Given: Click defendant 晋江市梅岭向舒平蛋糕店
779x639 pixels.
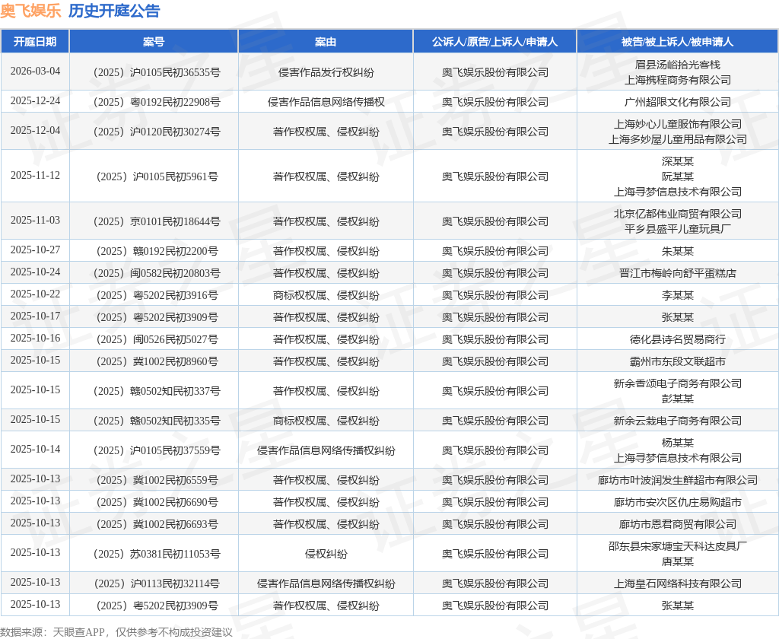Looking at the screenshot, I should pyautogui.click(x=678, y=273).
